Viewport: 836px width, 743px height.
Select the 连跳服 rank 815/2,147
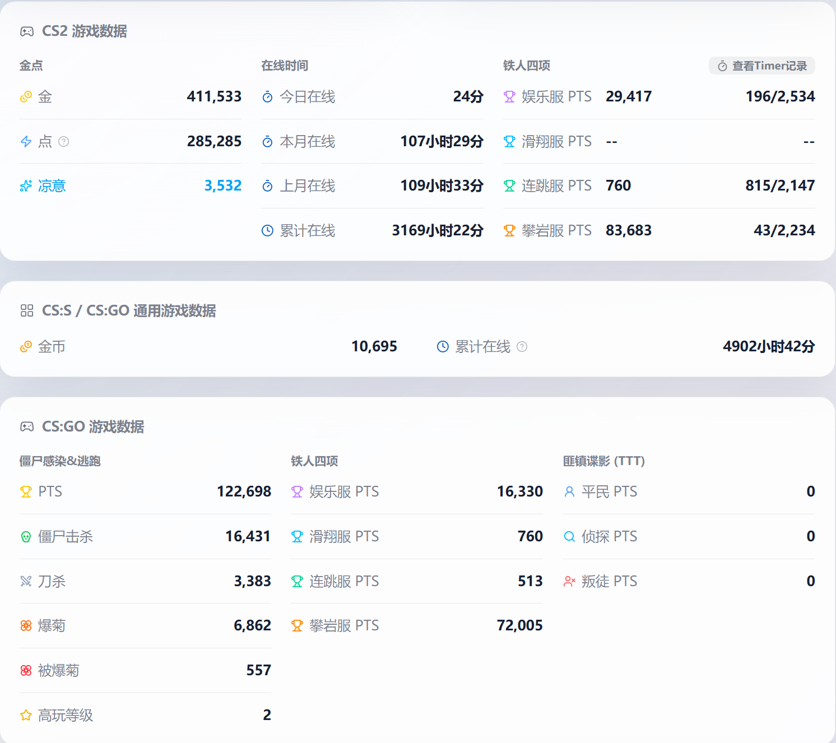point(780,185)
